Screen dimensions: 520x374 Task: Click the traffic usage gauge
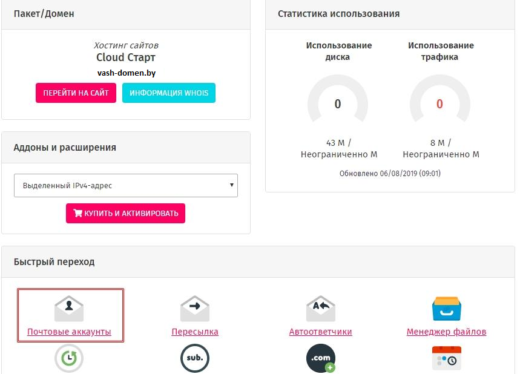(x=439, y=99)
